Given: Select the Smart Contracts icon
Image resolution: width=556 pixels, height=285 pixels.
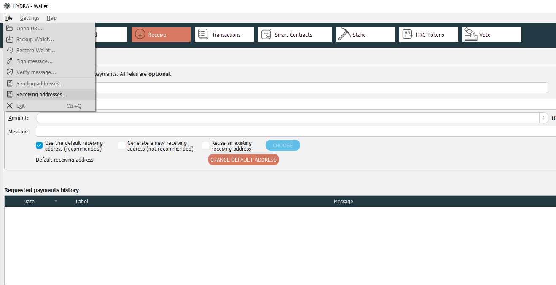Looking at the screenshot, I should (266, 35).
